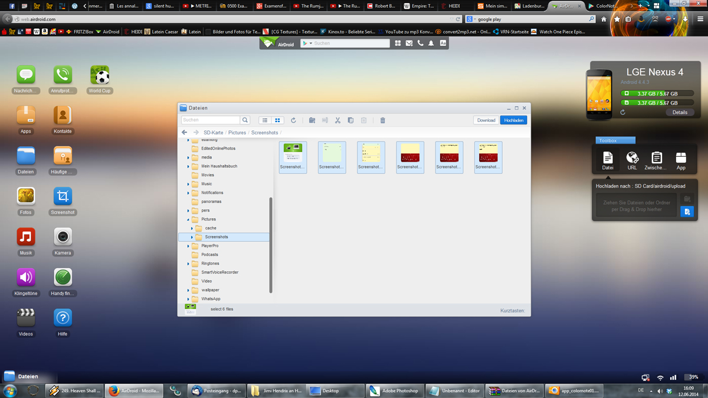
Task: Click the magnifier search icon in Dateien
Action: tap(245, 120)
